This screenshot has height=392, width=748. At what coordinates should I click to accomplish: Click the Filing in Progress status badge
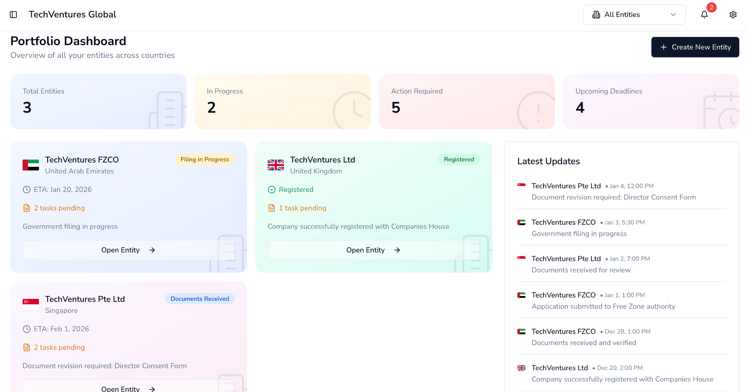pos(205,159)
